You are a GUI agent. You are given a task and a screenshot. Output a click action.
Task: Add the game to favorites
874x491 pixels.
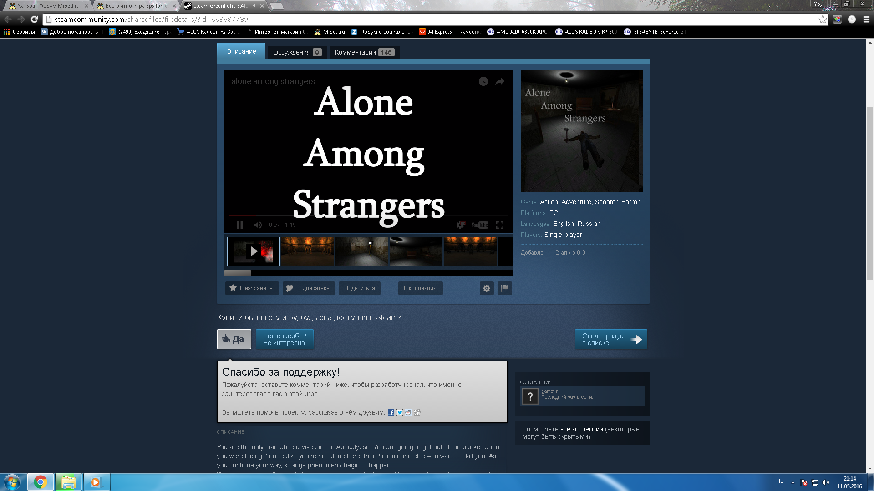click(x=252, y=288)
